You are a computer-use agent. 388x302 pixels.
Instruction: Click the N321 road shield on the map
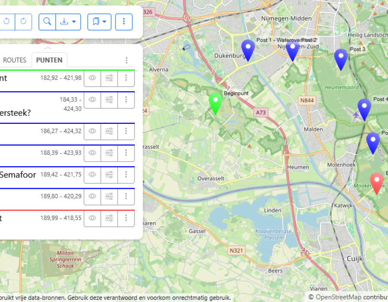pos(236,251)
